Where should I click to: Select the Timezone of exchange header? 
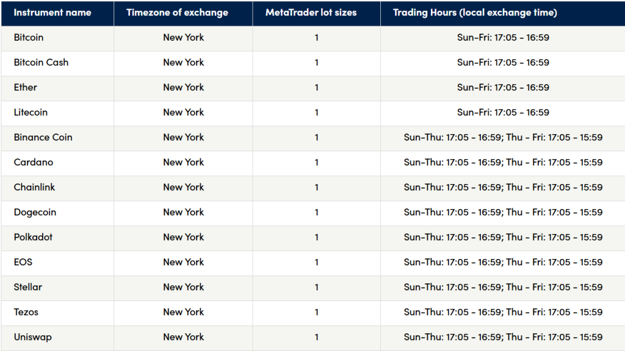point(178,13)
